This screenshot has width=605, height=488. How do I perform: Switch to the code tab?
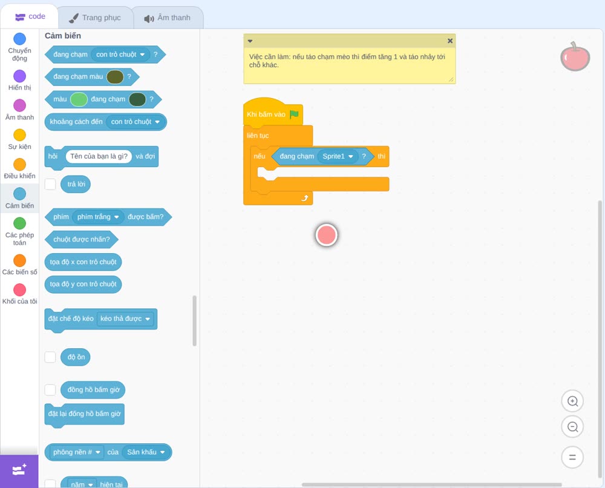click(30, 16)
